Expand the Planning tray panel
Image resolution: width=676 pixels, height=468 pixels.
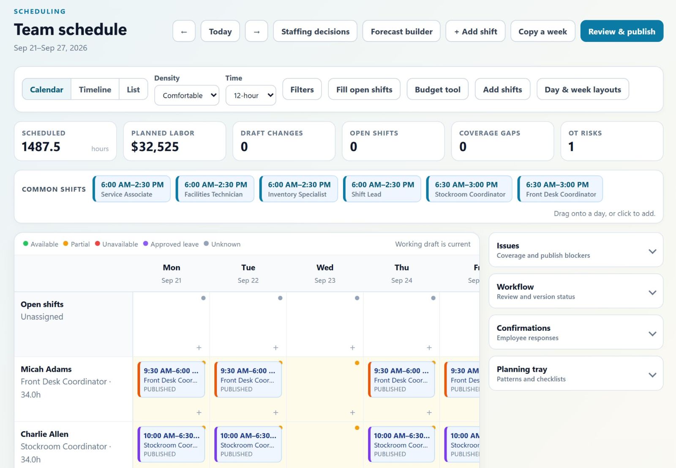click(576, 374)
